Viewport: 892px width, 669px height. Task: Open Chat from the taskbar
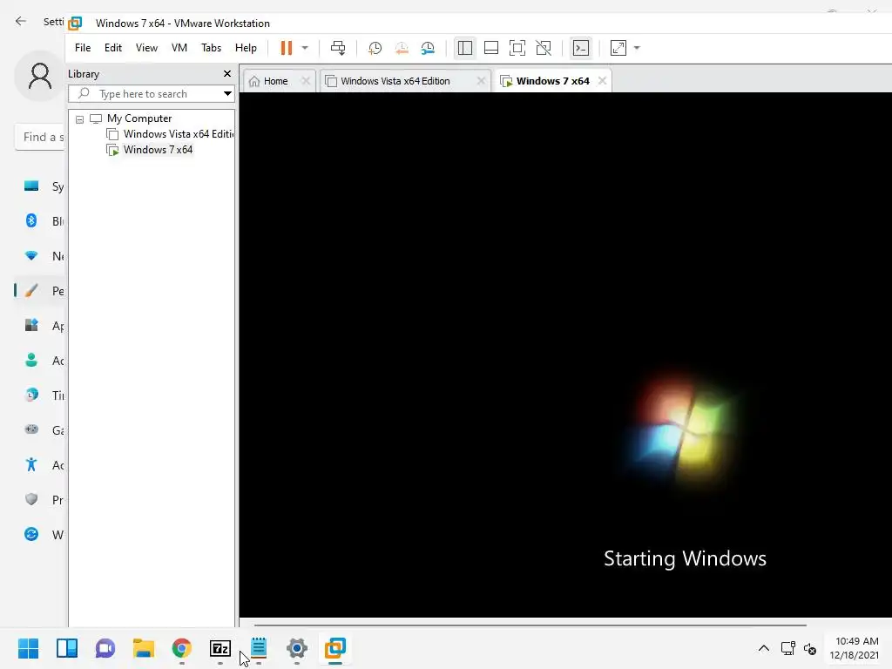click(105, 648)
